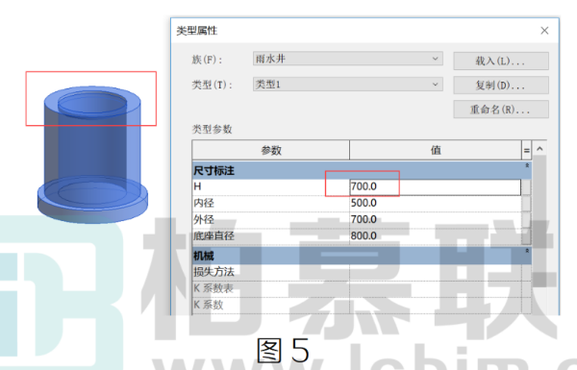Select the 内径 value 500.0

tap(435, 203)
